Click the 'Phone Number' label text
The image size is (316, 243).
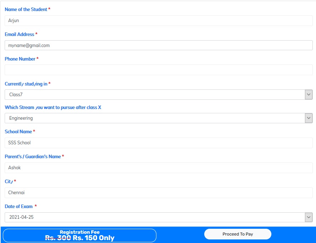[x=20, y=59]
